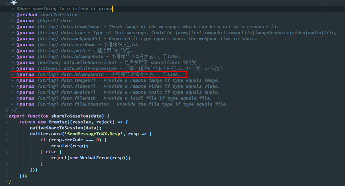Click 'Promise' in the return statement
The height and width of the screenshot is (186, 345).
tap(58, 122)
